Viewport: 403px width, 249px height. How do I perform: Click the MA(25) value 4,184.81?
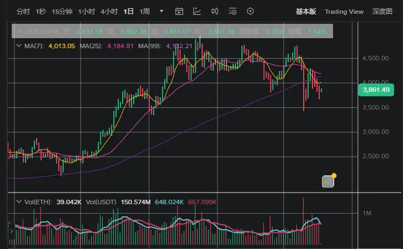tap(120, 46)
